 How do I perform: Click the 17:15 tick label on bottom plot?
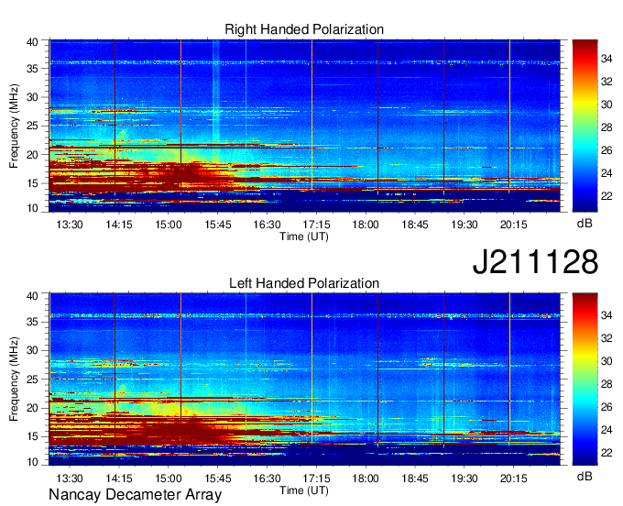point(316,478)
